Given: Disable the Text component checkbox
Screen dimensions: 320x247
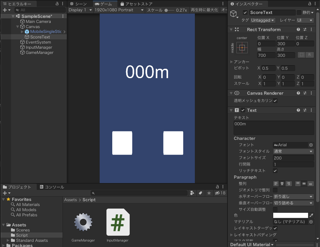Looking at the screenshot, I should coord(243,110).
